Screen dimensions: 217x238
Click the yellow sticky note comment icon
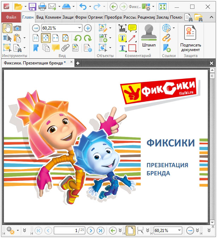[x=132, y=28]
